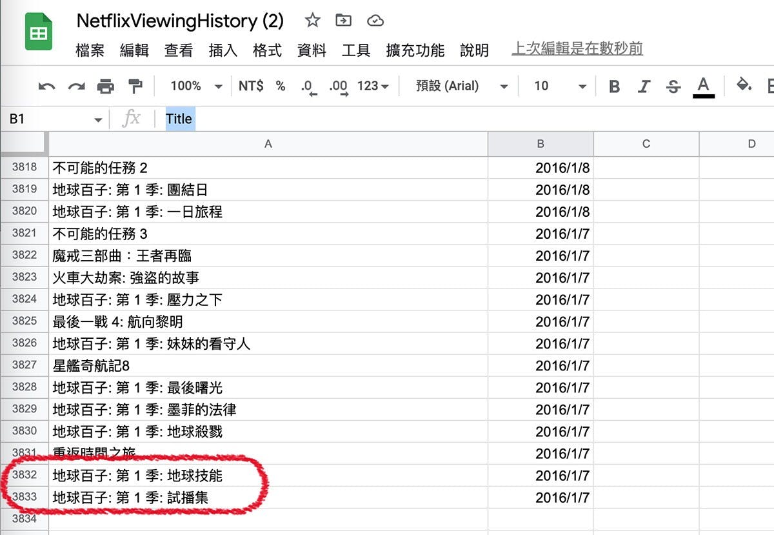Increase decimal places

(339, 87)
